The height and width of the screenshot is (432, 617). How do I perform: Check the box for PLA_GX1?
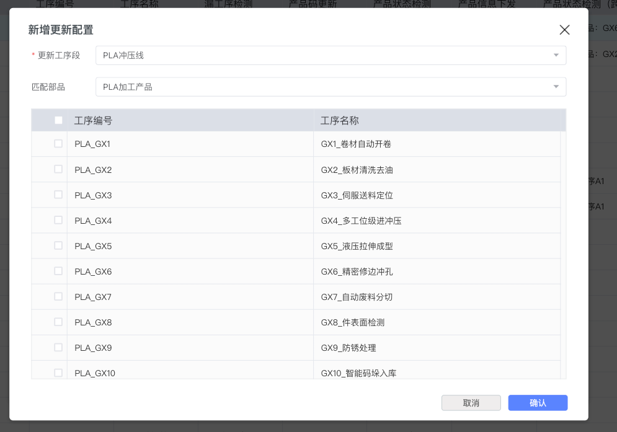point(58,144)
